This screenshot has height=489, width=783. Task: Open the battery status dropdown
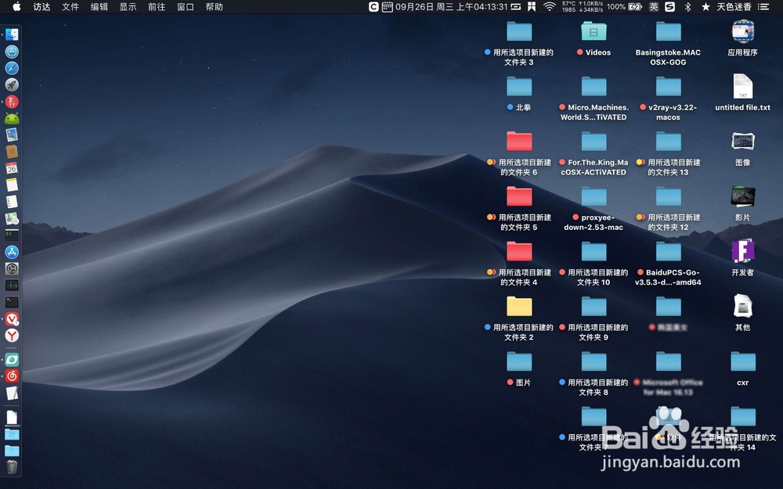626,7
